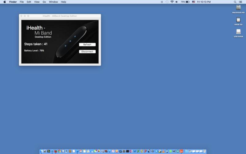
Task: Open the Window menu
Action: pos(53,2)
